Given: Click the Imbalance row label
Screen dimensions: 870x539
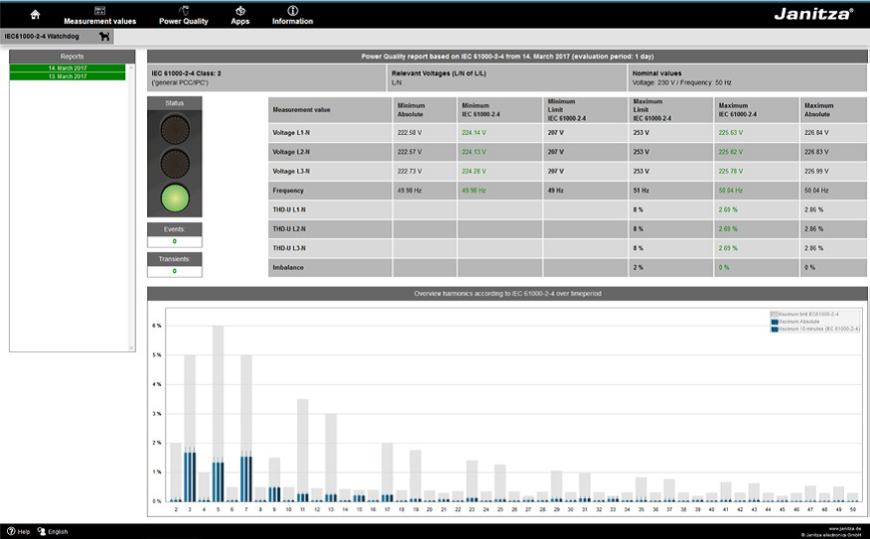Looking at the screenshot, I should point(288,267).
